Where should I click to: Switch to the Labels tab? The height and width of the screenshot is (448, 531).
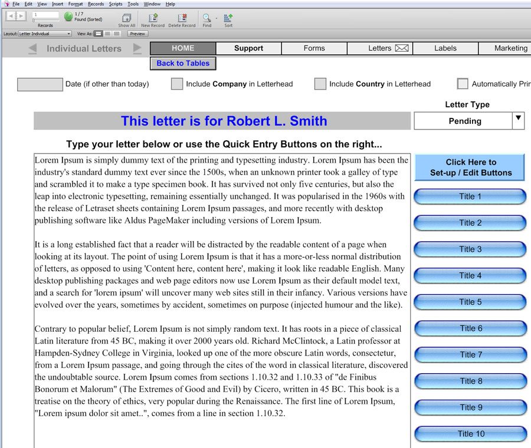tap(445, 48)
